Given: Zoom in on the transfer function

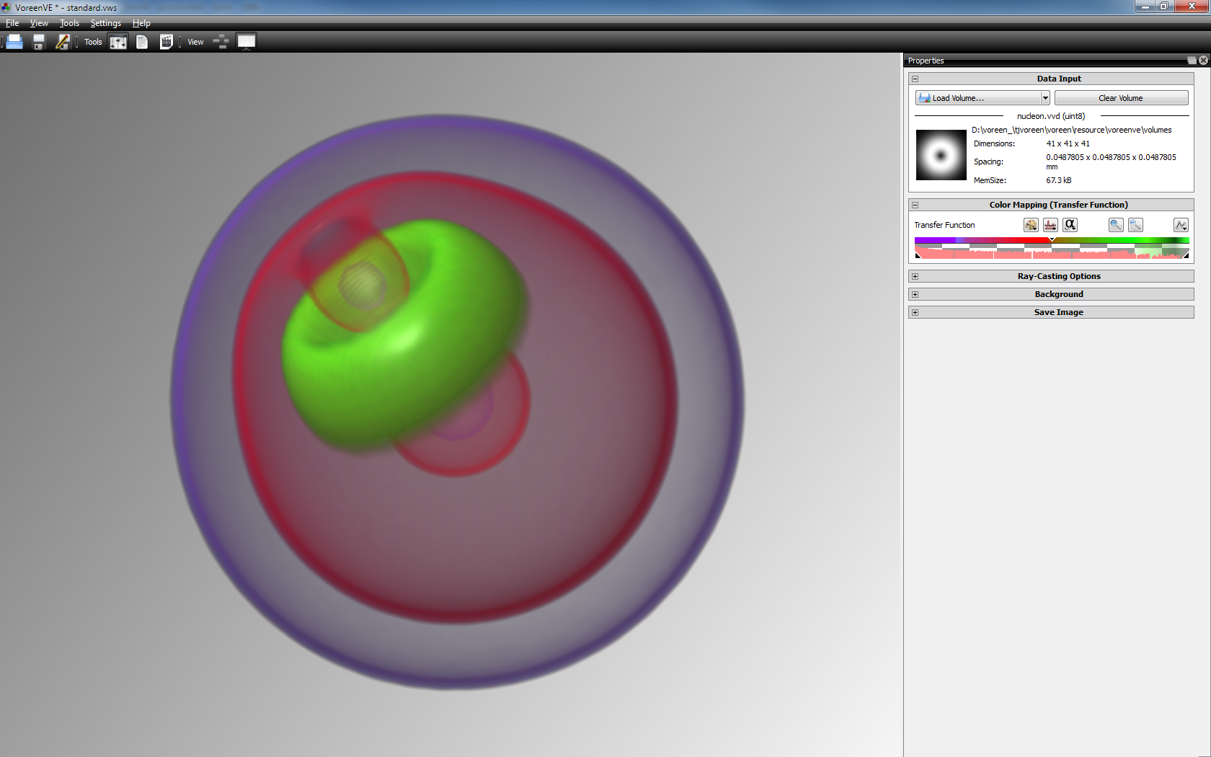Looking at the screenshot, I should coord(1116,225).
